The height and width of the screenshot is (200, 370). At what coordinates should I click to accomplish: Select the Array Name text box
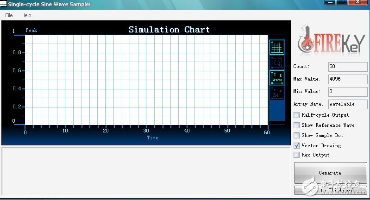pos(347,104)
